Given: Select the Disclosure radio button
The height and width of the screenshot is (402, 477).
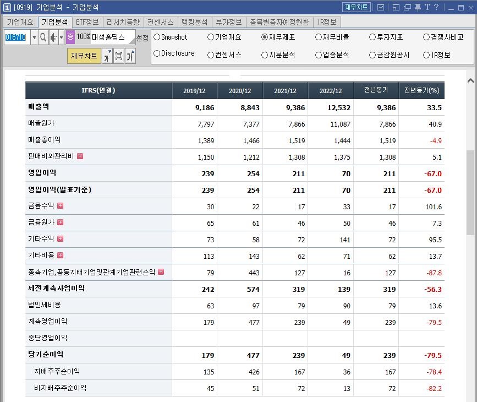Looking at the screenshot, I should 157,53.
